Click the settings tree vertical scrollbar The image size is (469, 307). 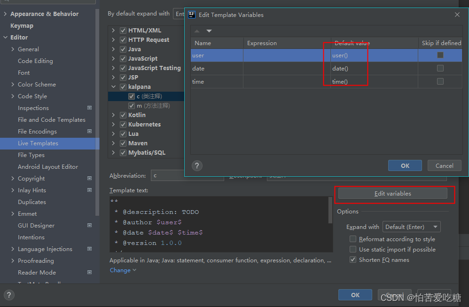(97, 112)
